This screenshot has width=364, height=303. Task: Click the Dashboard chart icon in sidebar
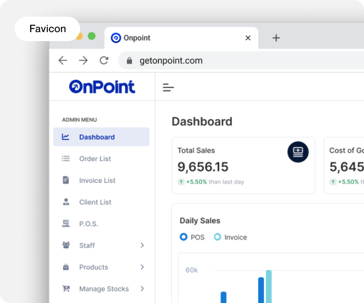click(x=66, y=137)
